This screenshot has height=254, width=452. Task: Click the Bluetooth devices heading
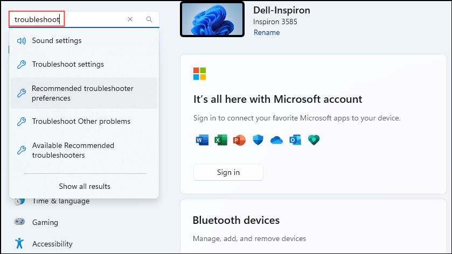point(236,220)
